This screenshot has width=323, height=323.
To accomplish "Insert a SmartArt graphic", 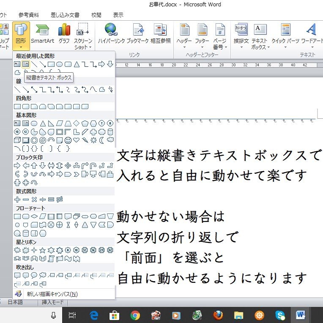I will tap(42, 34).
